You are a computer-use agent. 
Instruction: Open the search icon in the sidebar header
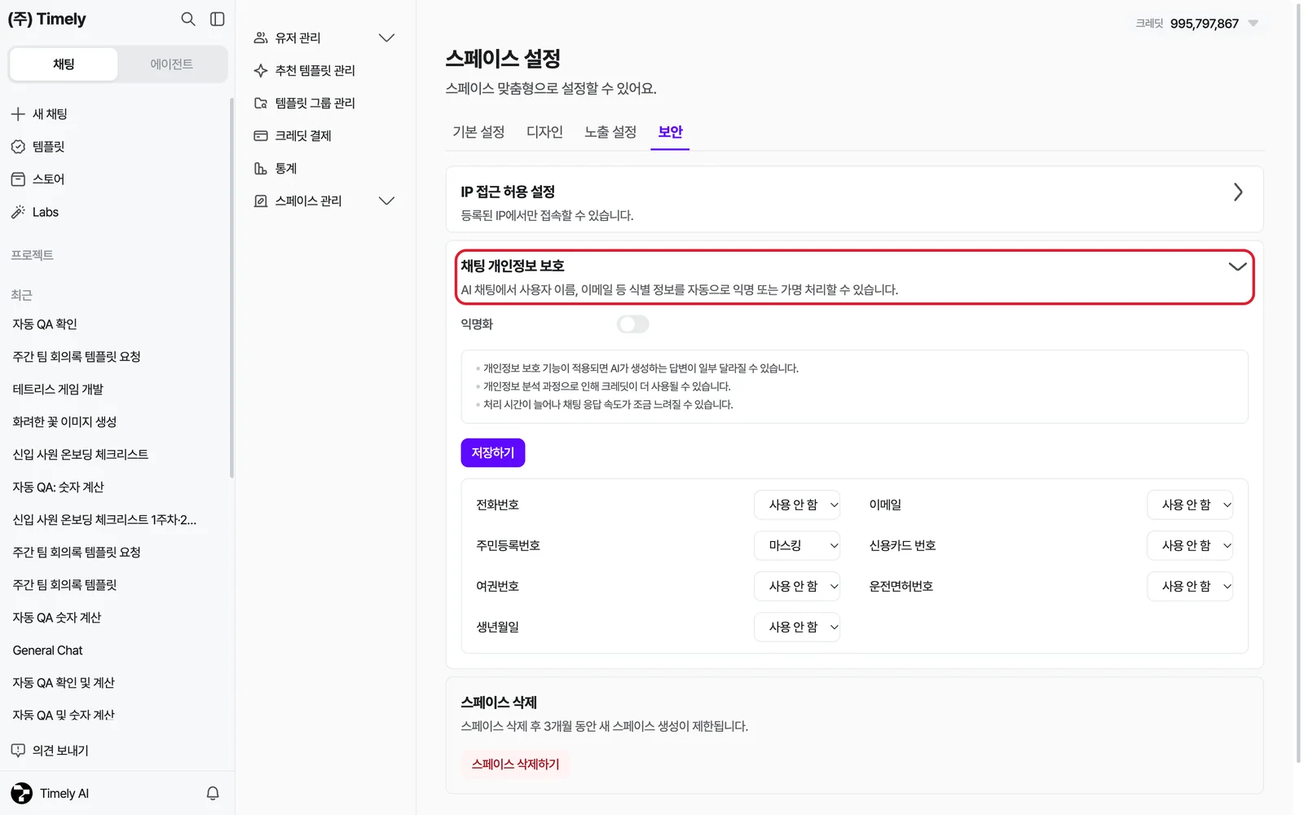click(x=188, y=19)
